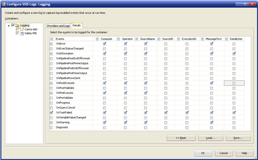
Task: Uncheck Operator for the OnWarning row
Action: pos(125,122)
